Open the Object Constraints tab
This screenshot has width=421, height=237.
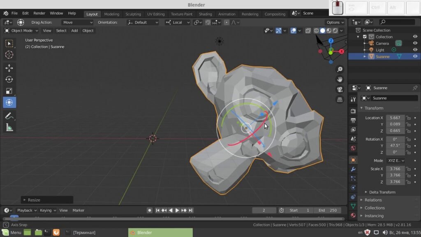[353, 197]
